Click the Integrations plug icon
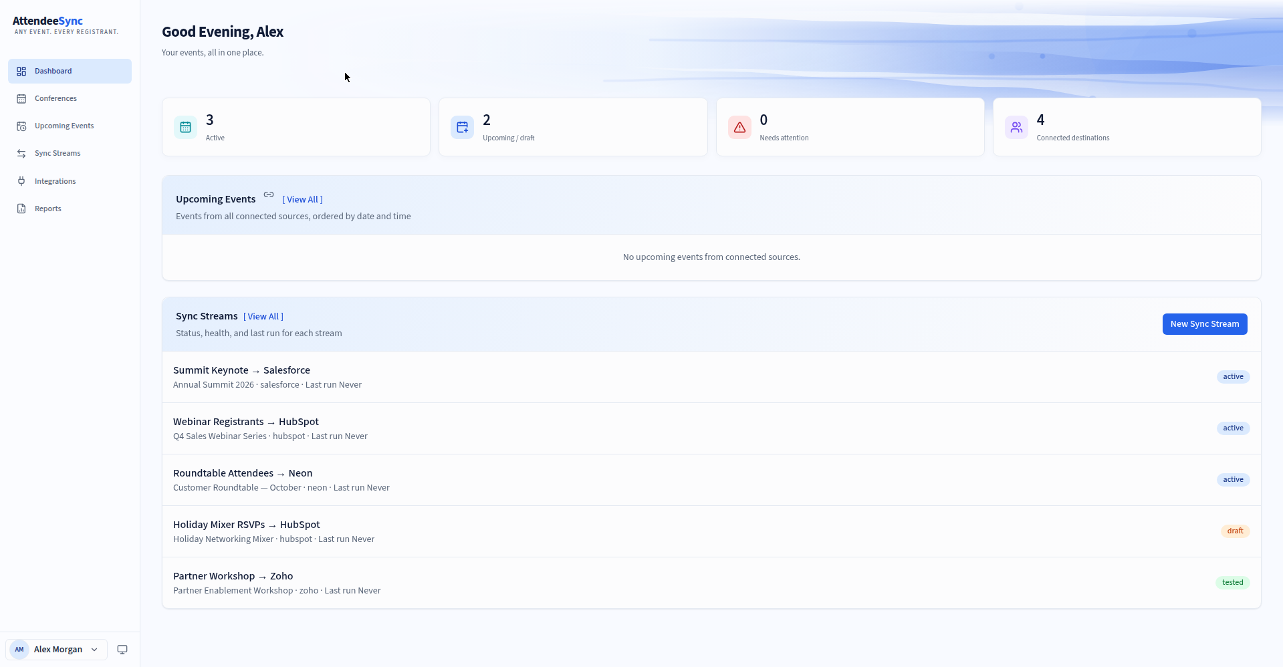This screenshot has height=667, width=1283. tap(21, 181)
